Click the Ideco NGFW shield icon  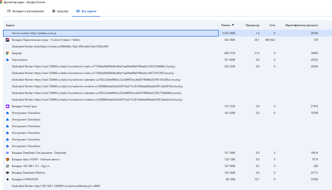tap(8, 160)
